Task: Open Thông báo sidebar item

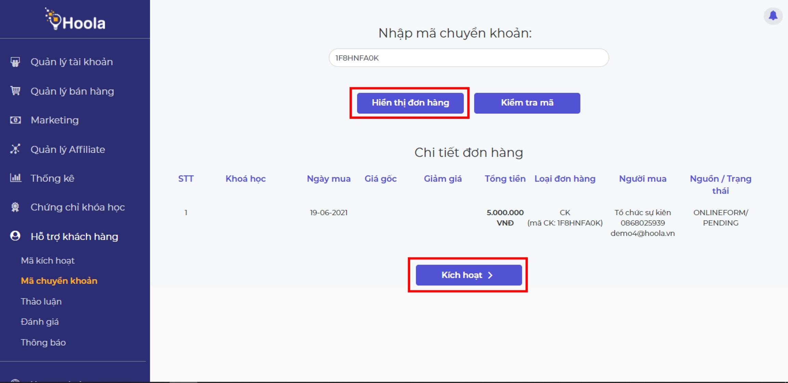Action: pos(43,342)
